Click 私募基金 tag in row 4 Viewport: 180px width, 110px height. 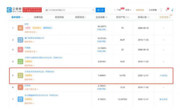pyautogui.click(x=29, y=61)
